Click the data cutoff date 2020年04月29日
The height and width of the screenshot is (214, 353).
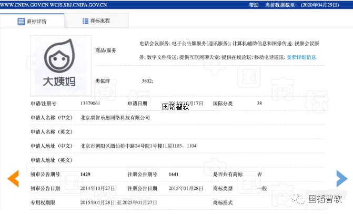(x=320, y=5)
